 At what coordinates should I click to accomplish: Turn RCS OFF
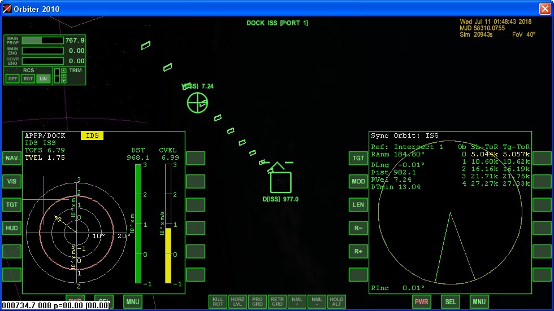click(12, 78)
